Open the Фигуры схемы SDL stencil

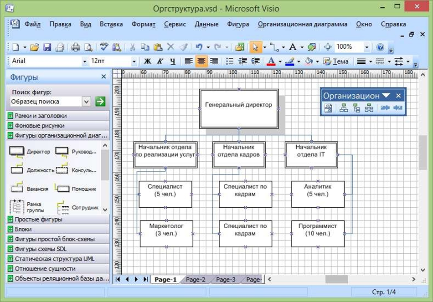coord(57,249)
